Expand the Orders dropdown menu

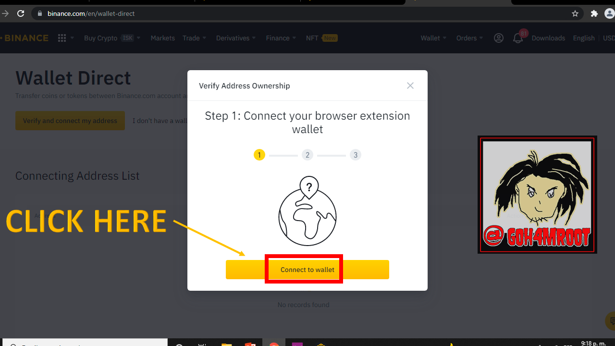469,38
